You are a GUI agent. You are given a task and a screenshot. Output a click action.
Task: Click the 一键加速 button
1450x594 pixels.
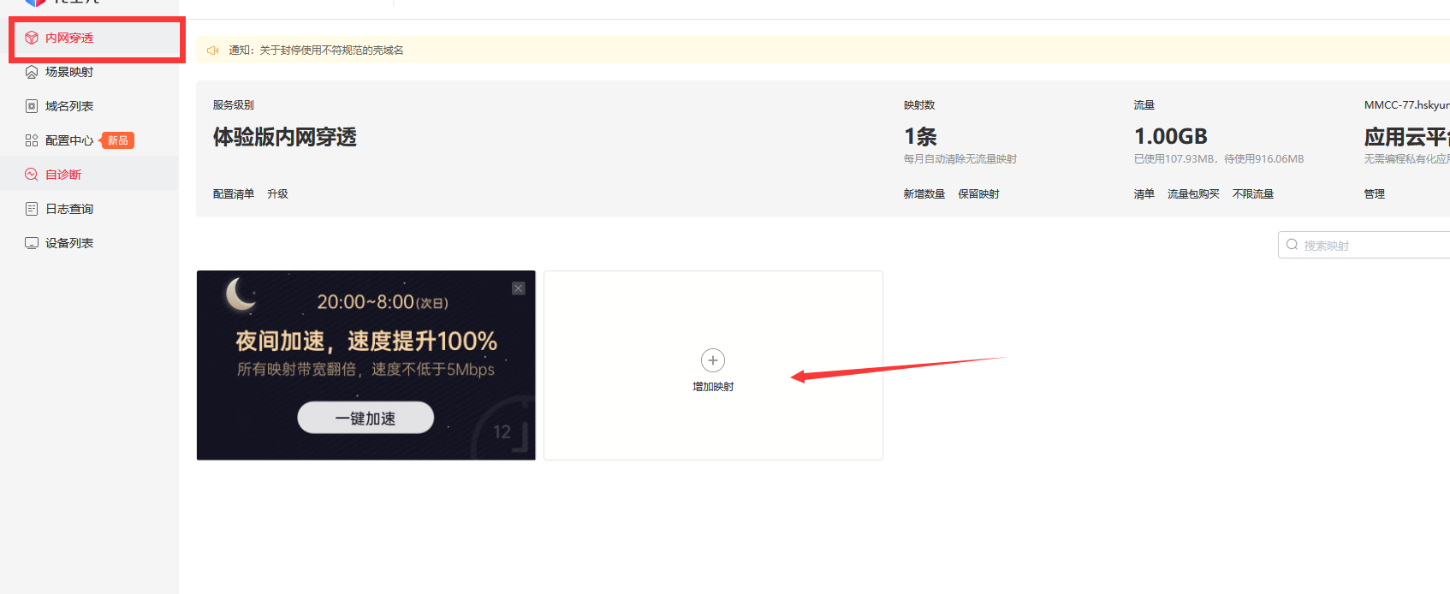tap(365, 418)
